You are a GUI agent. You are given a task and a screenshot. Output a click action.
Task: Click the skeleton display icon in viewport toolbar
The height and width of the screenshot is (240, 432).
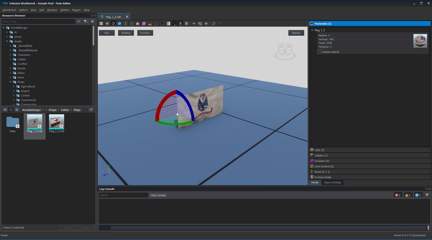[x=131, y=23]
